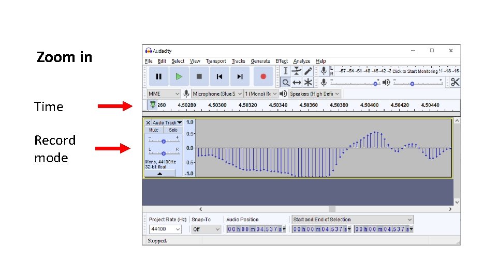
Task: Collapse the track with the up arrow
Action: [x=160, y=174]
